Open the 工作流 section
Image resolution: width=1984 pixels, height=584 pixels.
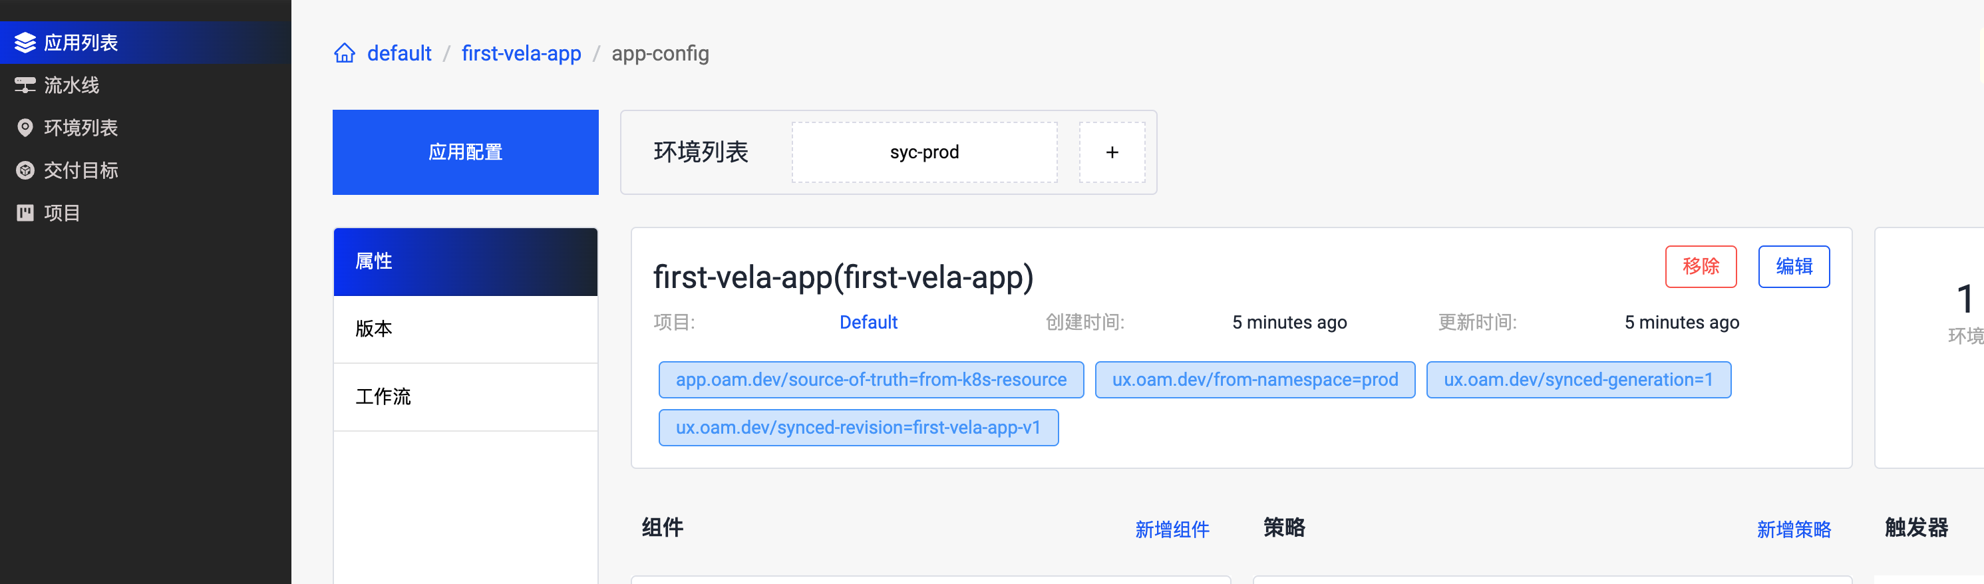(x=465, y=397)
